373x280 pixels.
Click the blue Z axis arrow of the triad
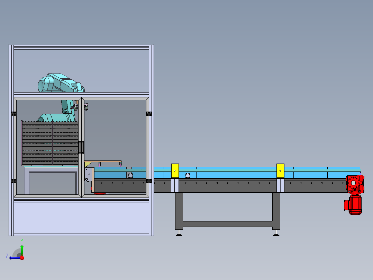pyautogui.click(x=14, y=258)
